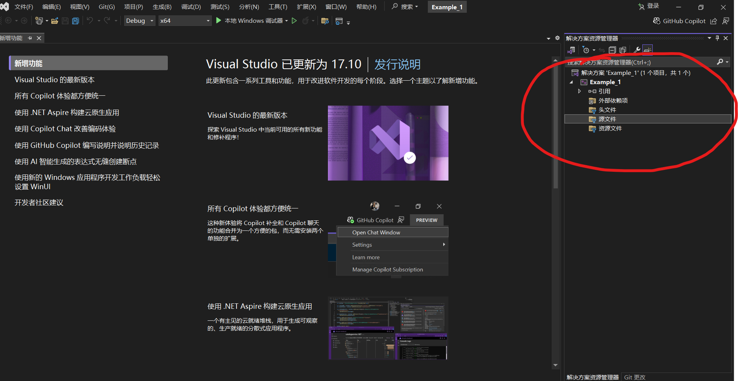This screenshot has height=381, width=738.
Task: Click the Find in Files folder-search icon
Action: click(325, 21)
